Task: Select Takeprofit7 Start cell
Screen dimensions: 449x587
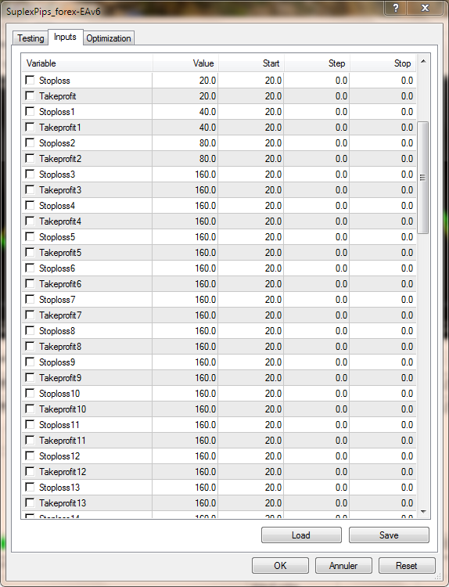Action: 251,315
